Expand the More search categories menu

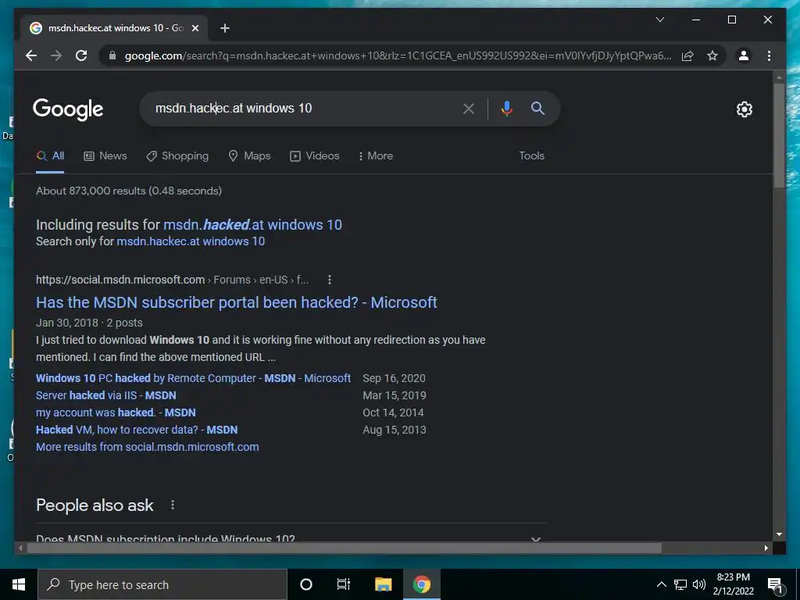tap(376, 156)
